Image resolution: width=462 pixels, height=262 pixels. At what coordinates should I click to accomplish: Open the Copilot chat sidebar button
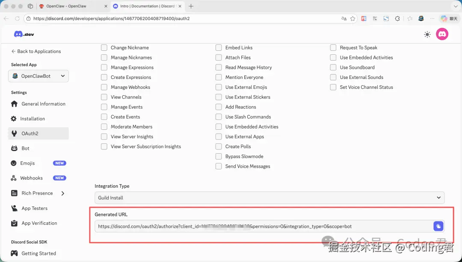pos(449,18)
